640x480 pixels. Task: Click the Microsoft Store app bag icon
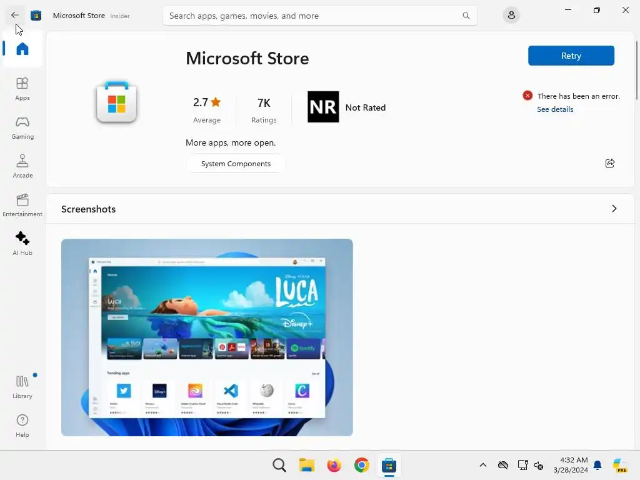[117, 102]
